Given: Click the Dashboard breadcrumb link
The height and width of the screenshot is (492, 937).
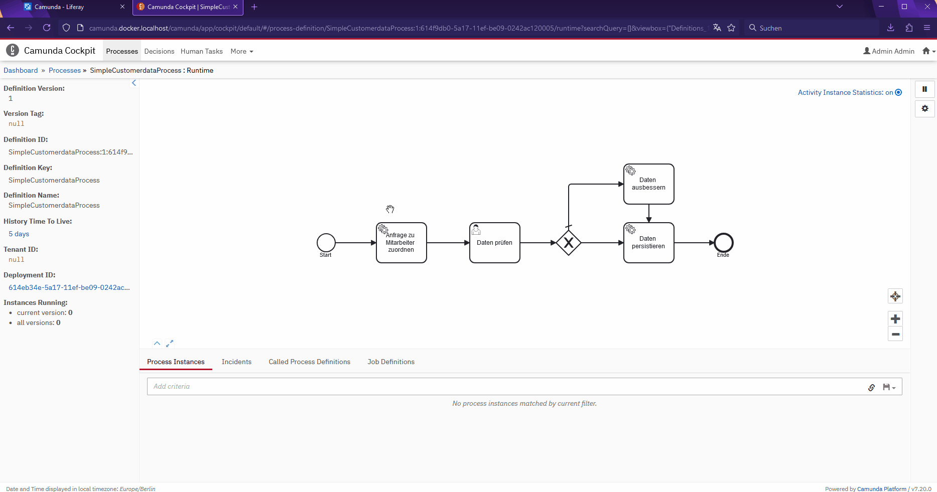Looking at the screenshot, I should coord(21,71).
